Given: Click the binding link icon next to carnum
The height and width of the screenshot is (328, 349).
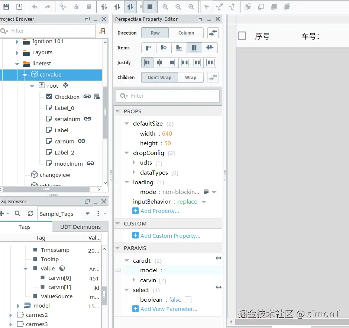Looking at the screenshot, I should click(x=81, y=141).
